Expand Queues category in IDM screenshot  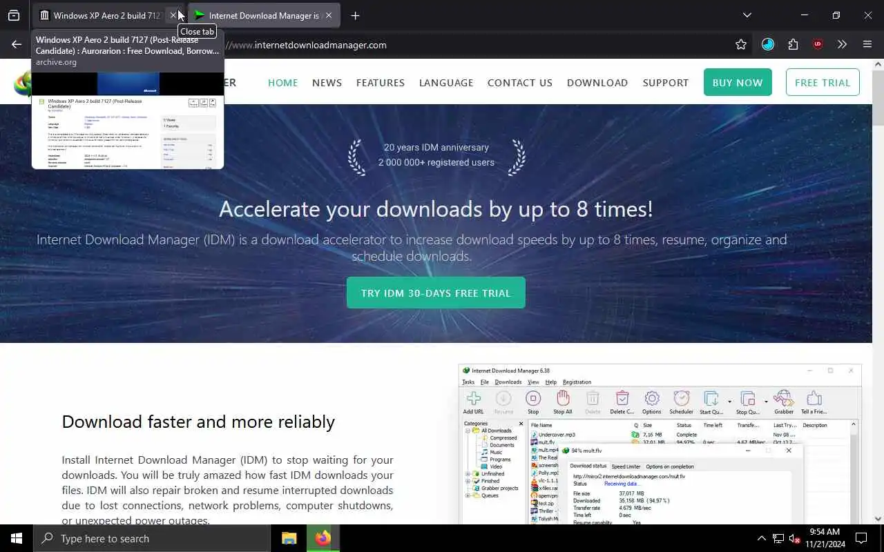[468, 495]
